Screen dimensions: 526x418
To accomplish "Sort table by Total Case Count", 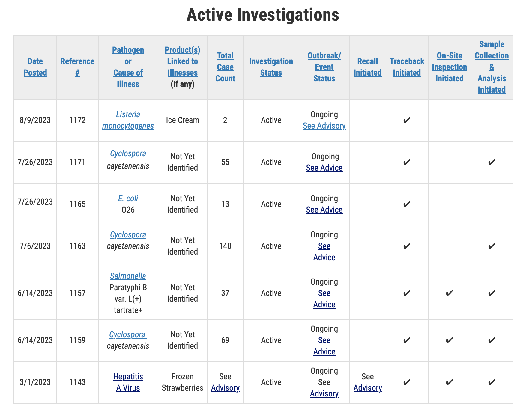I will click(225, 67).
